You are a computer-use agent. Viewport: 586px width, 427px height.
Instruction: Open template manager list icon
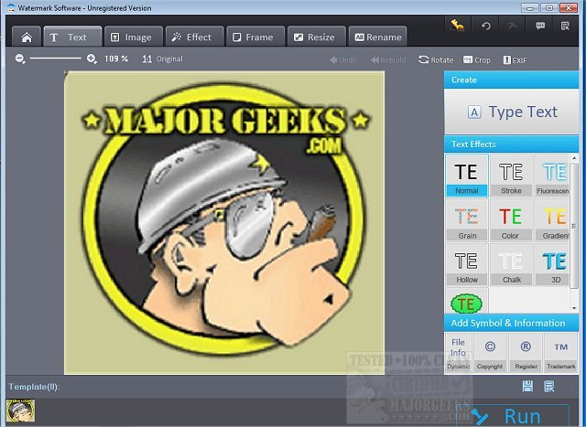(x=549, y=387)
